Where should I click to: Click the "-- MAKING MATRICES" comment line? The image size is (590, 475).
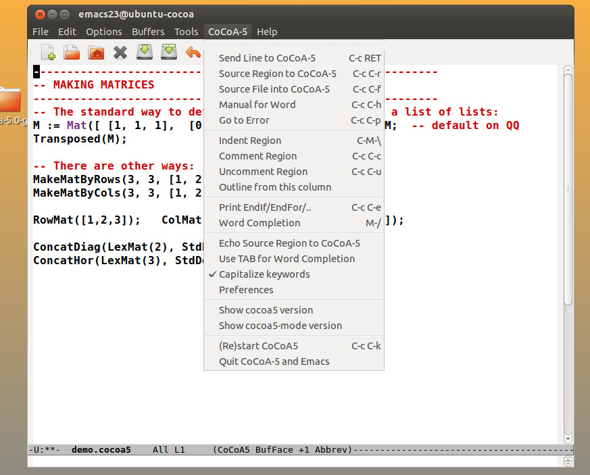[94, 85]
